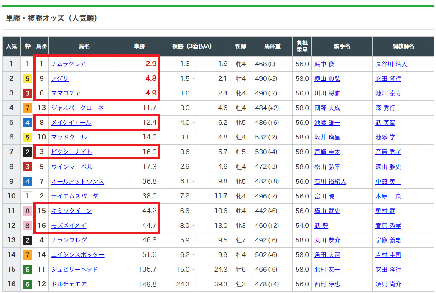Open trainer link 森 秀行

[x=385, y=108]
